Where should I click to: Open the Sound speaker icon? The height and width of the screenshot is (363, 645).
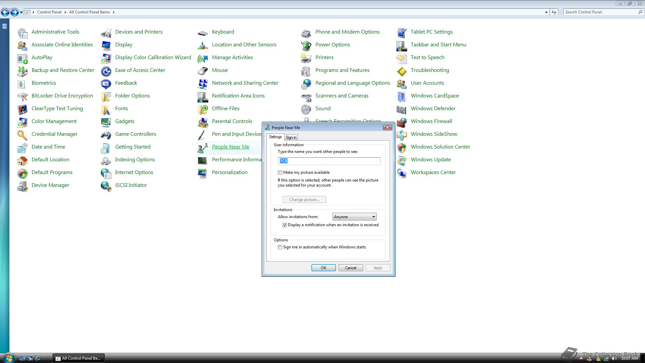pos(306,109)
